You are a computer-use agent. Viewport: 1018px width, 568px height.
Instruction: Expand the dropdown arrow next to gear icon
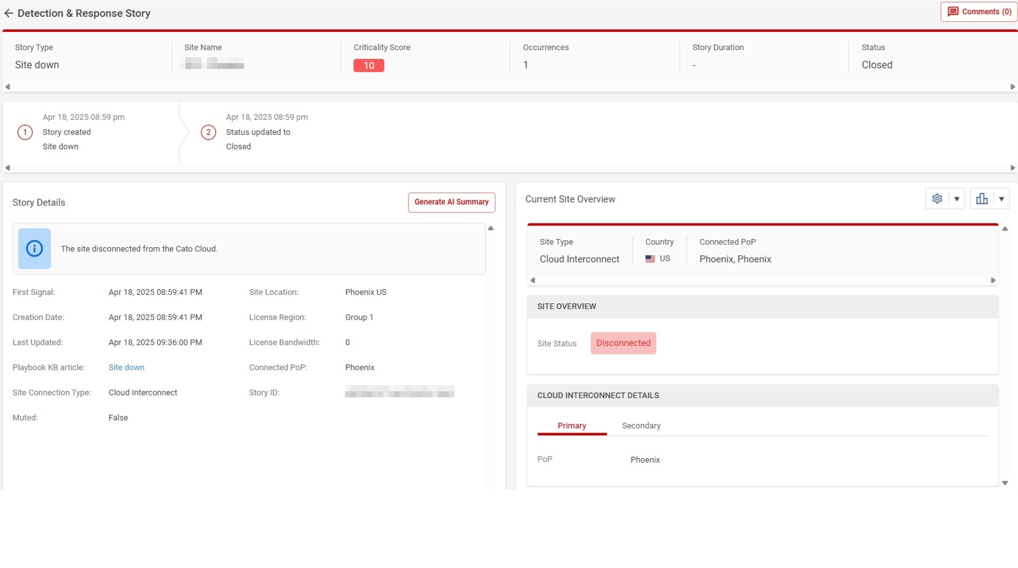956,199
